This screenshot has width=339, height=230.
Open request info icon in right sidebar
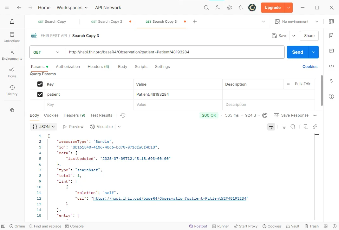(331, 96)
